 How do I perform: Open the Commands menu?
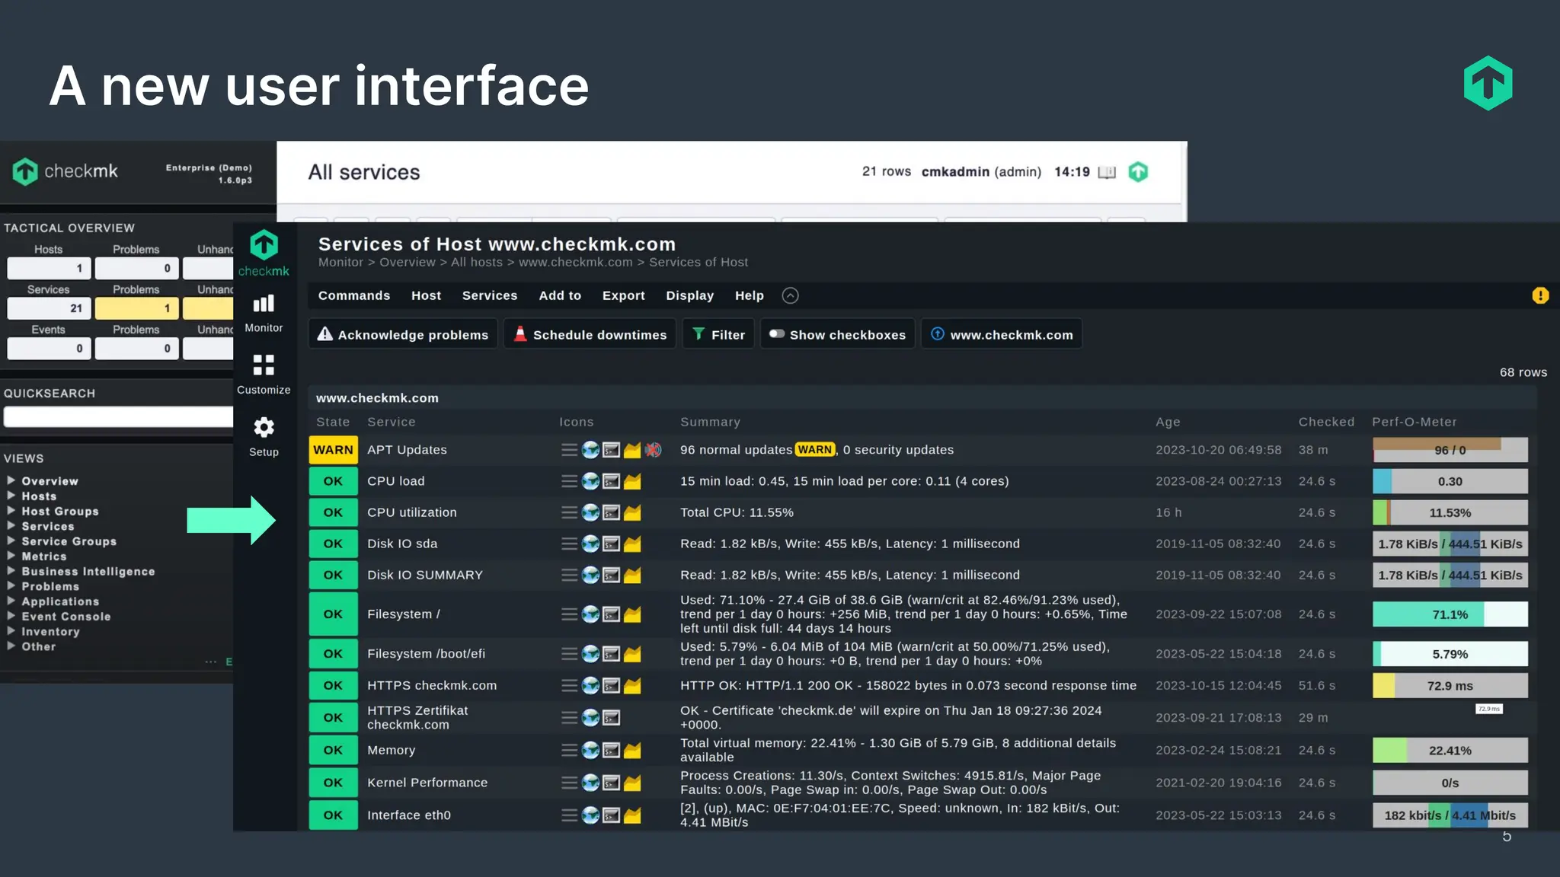coord(354,295)
